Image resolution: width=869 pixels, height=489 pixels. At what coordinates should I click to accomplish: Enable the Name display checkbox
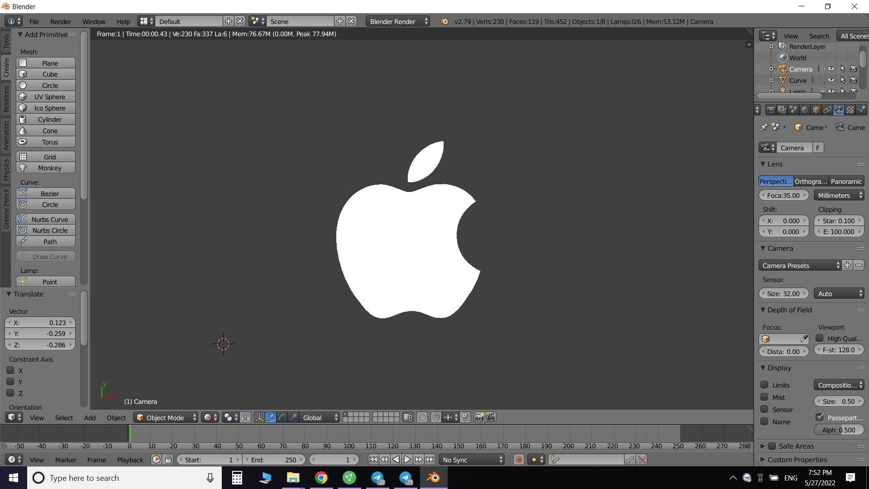[x=764, y=422]
